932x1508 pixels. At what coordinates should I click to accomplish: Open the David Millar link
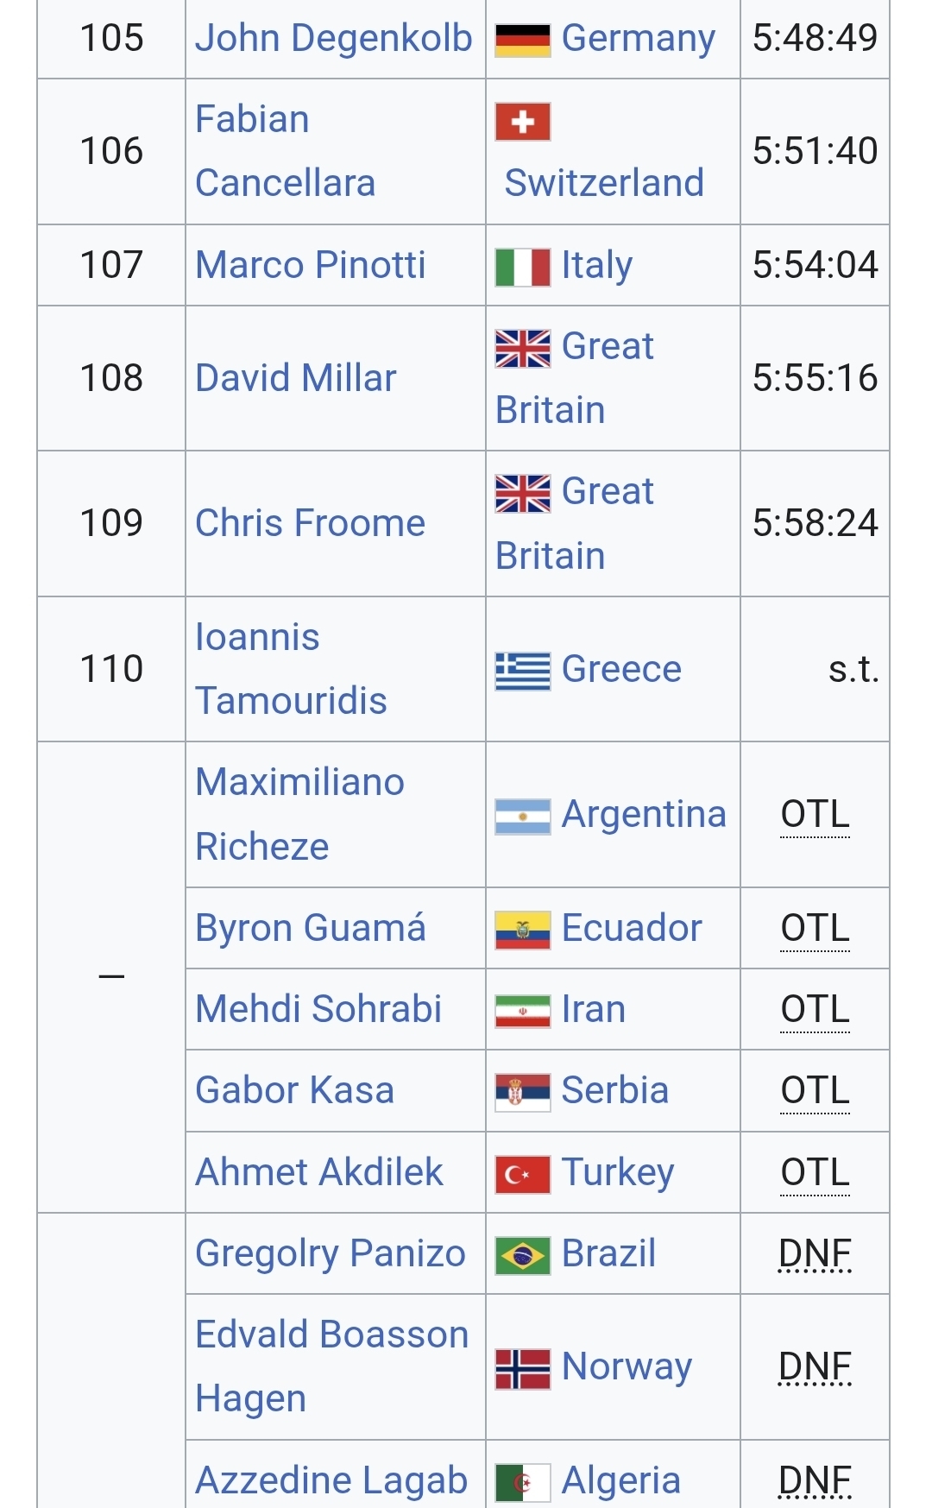295,378
